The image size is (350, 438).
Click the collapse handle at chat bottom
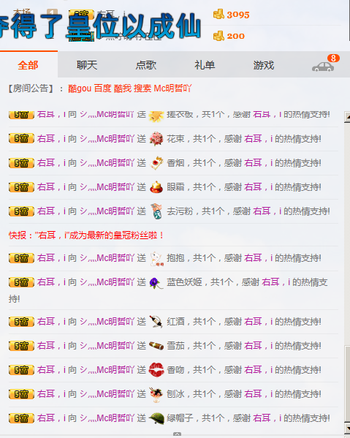pyautogui.click(x=177, y=434)
